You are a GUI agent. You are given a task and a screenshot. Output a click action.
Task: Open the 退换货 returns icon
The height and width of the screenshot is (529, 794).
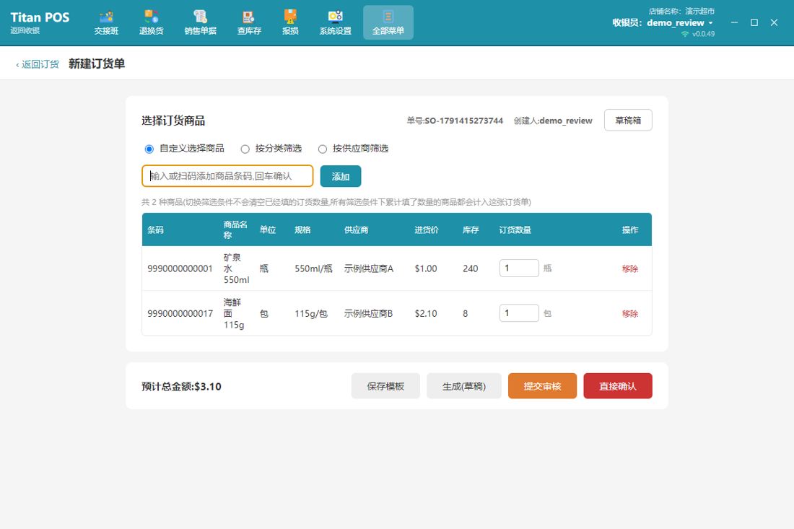(x=152, y=23)
